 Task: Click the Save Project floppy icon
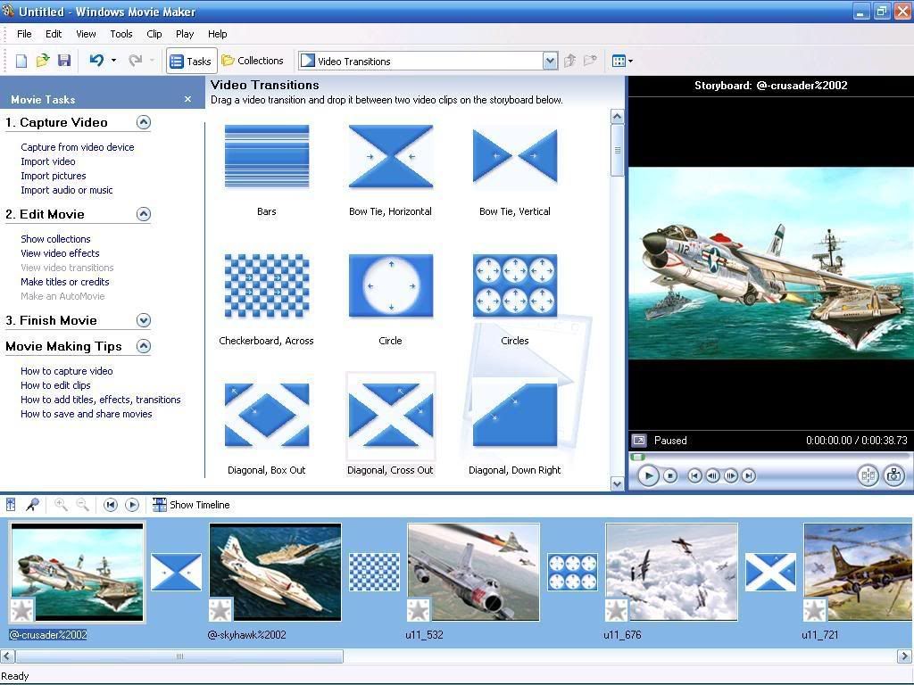tap(64, 61)
